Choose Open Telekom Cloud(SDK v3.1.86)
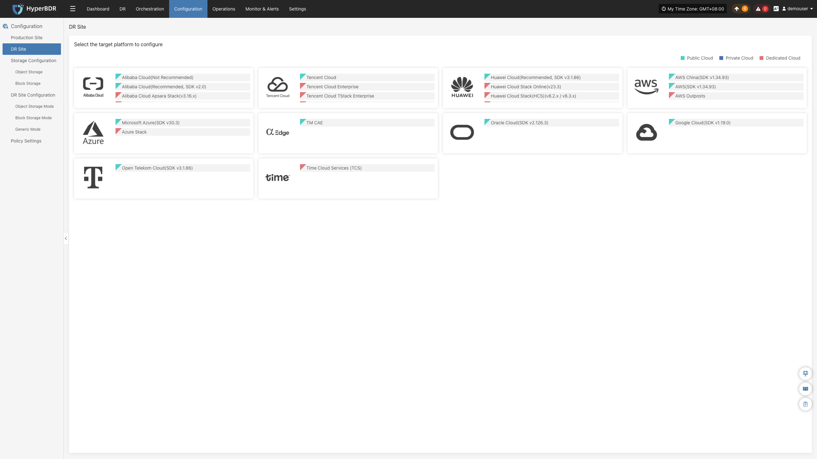 [x=183, y=168]
